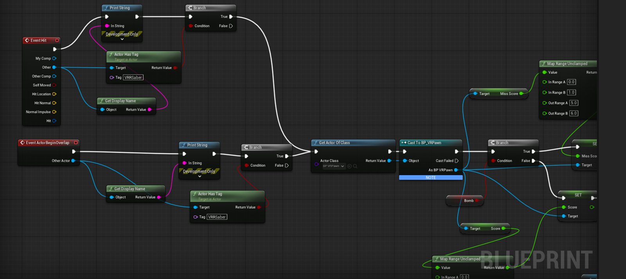626x279 pixels.
Task: Click the Score input pin on the SET node
Action: (564, 207)
